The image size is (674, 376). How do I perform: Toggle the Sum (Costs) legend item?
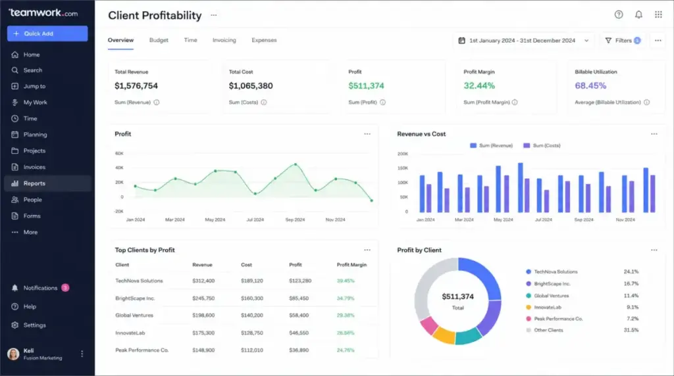pos(542,145)
